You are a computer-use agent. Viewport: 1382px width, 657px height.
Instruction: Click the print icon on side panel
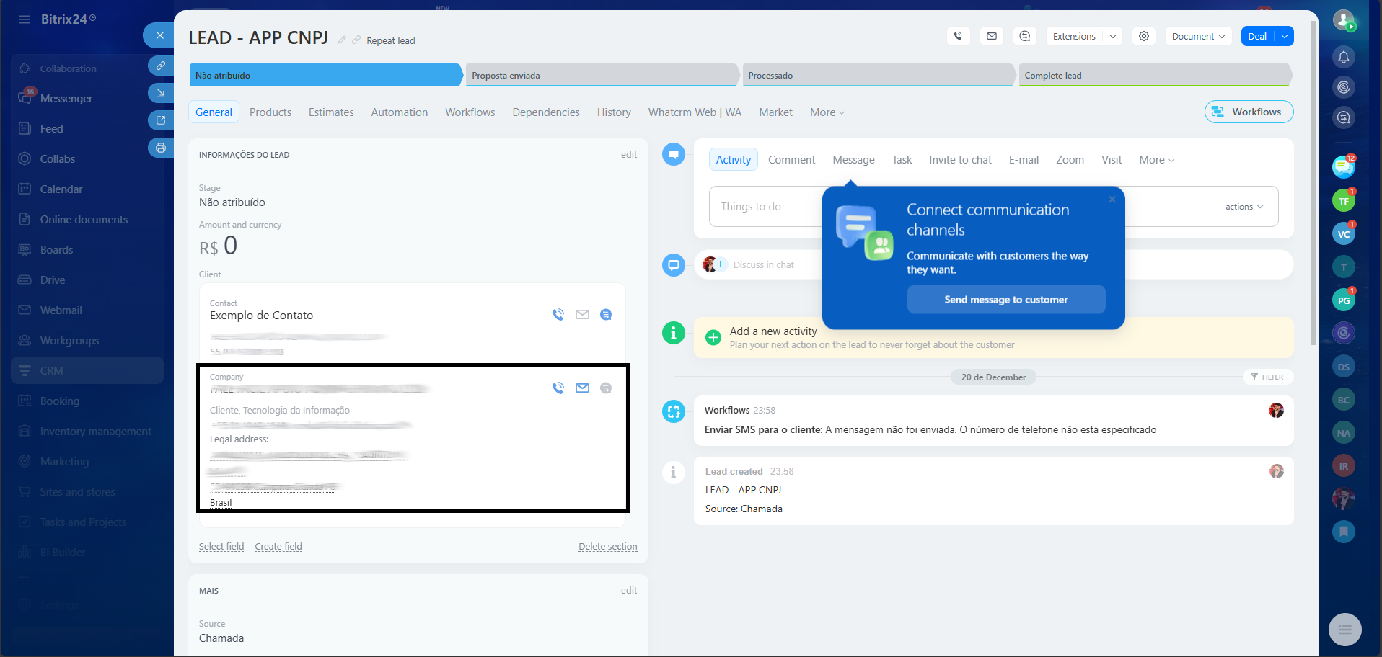(x=160, y=148)
